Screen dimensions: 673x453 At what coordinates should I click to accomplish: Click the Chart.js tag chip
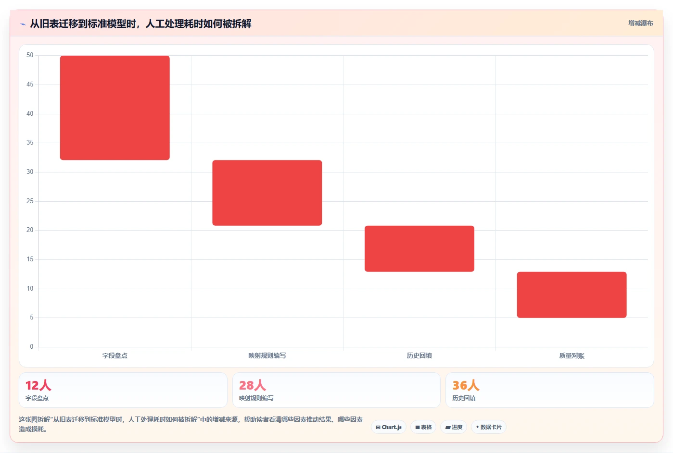pos(389,427)
